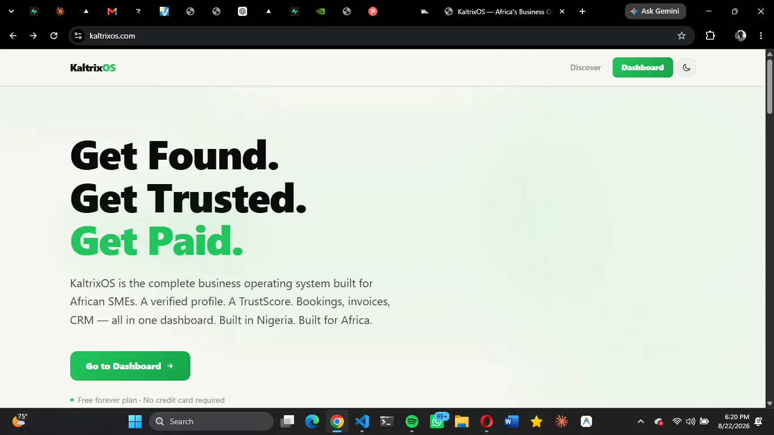Click the taskbar Search box
The height and width of the screenshot is (435, 774).
211,421
